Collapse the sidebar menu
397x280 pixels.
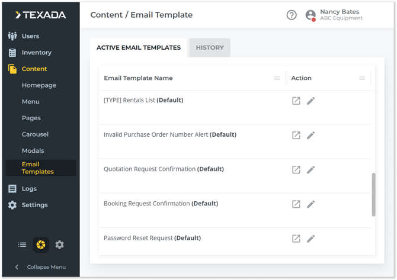(40, 267)
